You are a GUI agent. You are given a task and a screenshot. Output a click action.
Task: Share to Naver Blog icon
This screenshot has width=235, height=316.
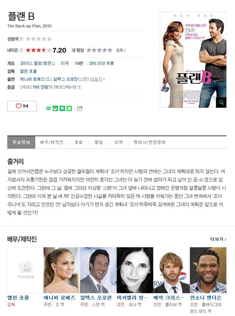(48, 108)
